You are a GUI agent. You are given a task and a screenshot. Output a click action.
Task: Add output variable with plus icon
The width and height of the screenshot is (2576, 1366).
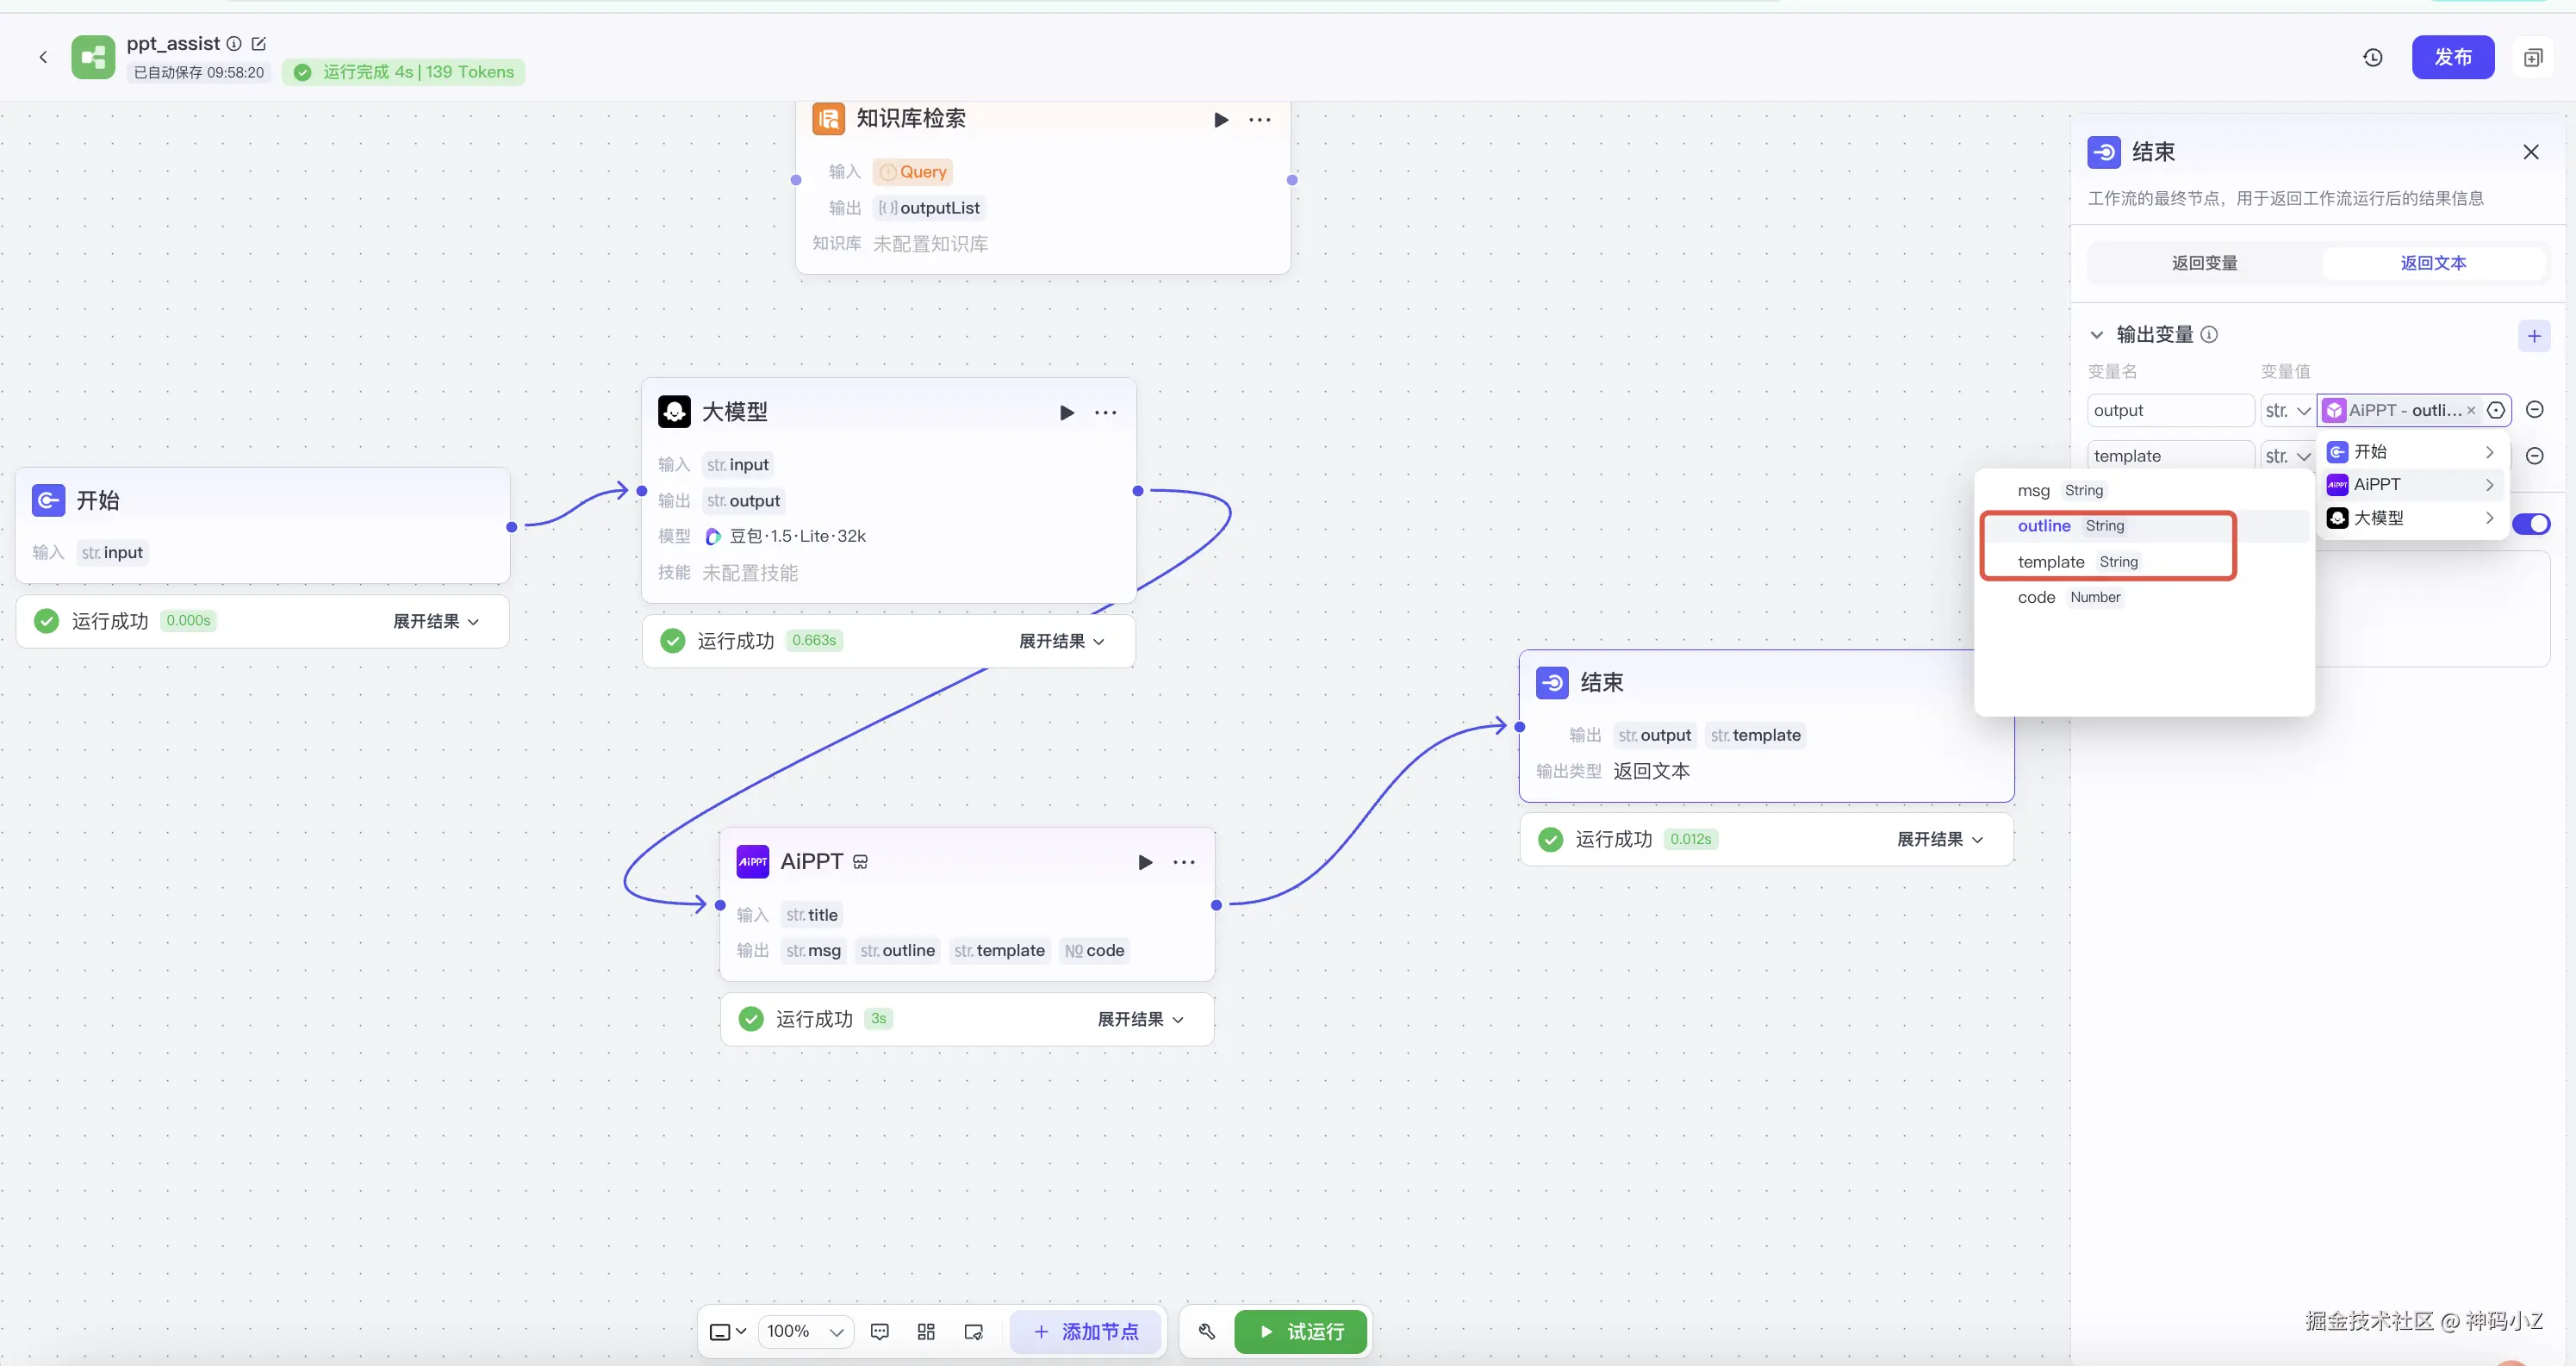2533,336
